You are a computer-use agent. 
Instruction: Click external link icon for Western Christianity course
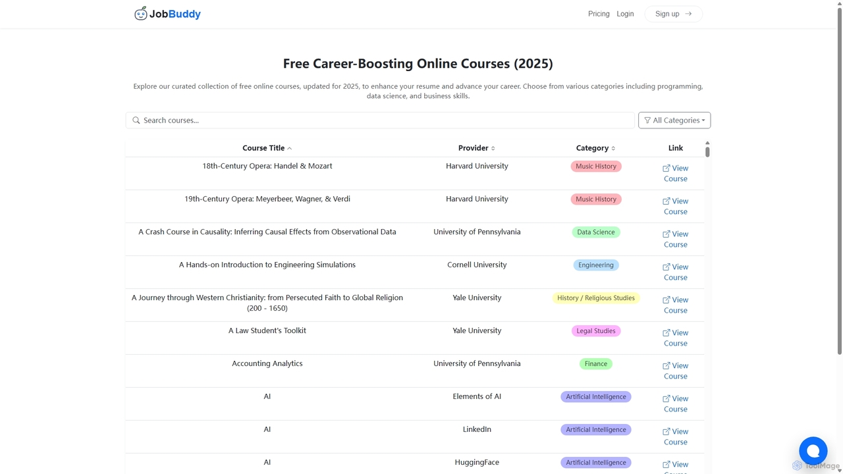(x=666, y=300)
